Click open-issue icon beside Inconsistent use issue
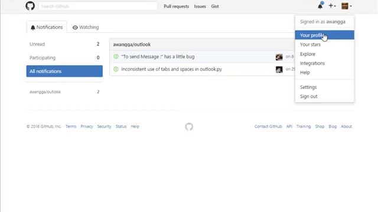 click(x=116, y=69)
